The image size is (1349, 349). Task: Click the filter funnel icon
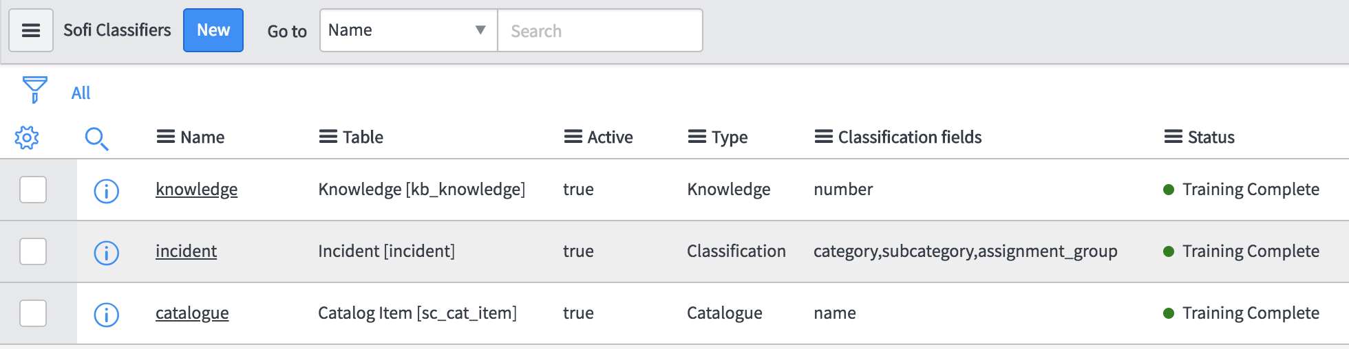pyautogui.click(x=34, y=89)
